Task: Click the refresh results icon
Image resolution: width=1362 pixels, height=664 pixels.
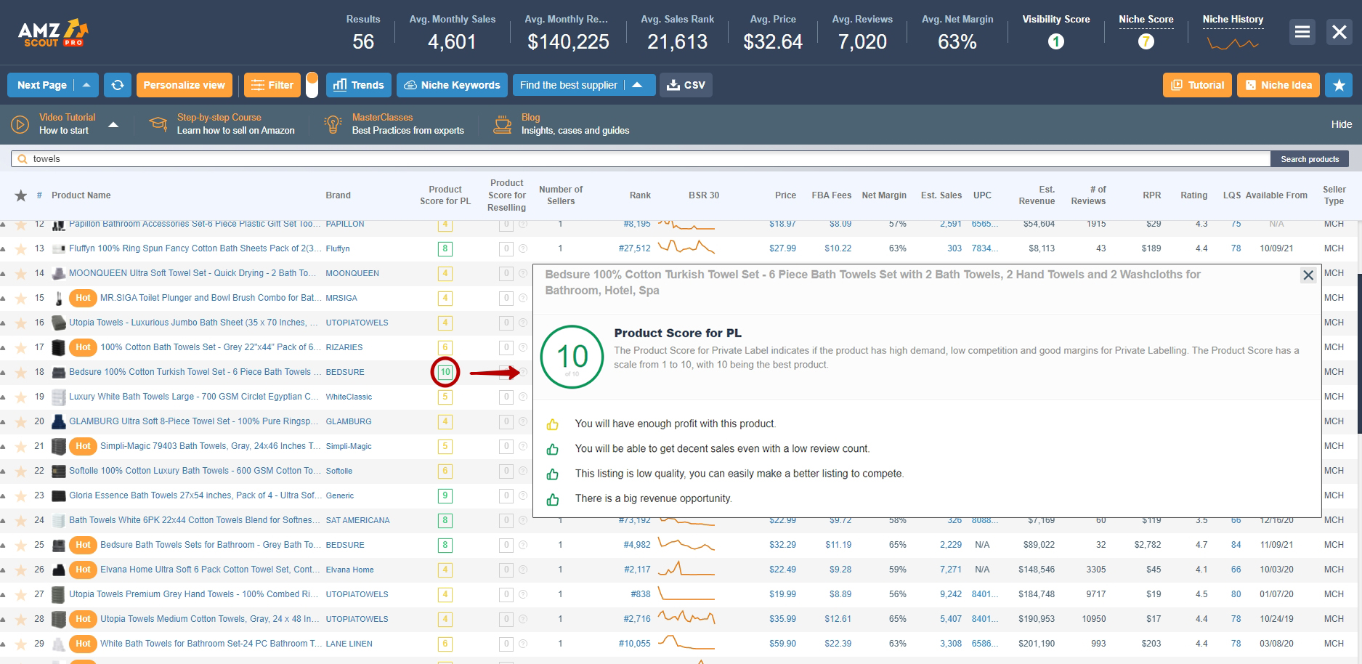Action: coord(118,85)
